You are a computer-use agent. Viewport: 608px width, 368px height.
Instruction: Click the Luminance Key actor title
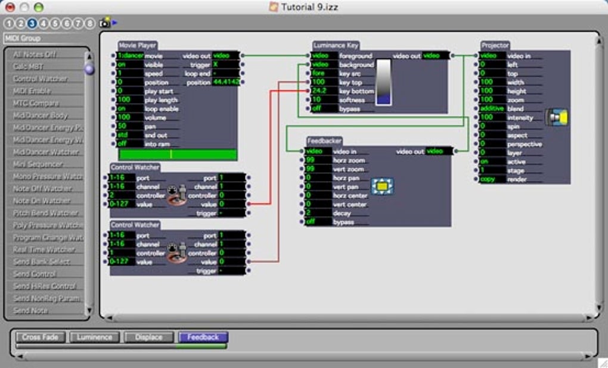(336, 45)
